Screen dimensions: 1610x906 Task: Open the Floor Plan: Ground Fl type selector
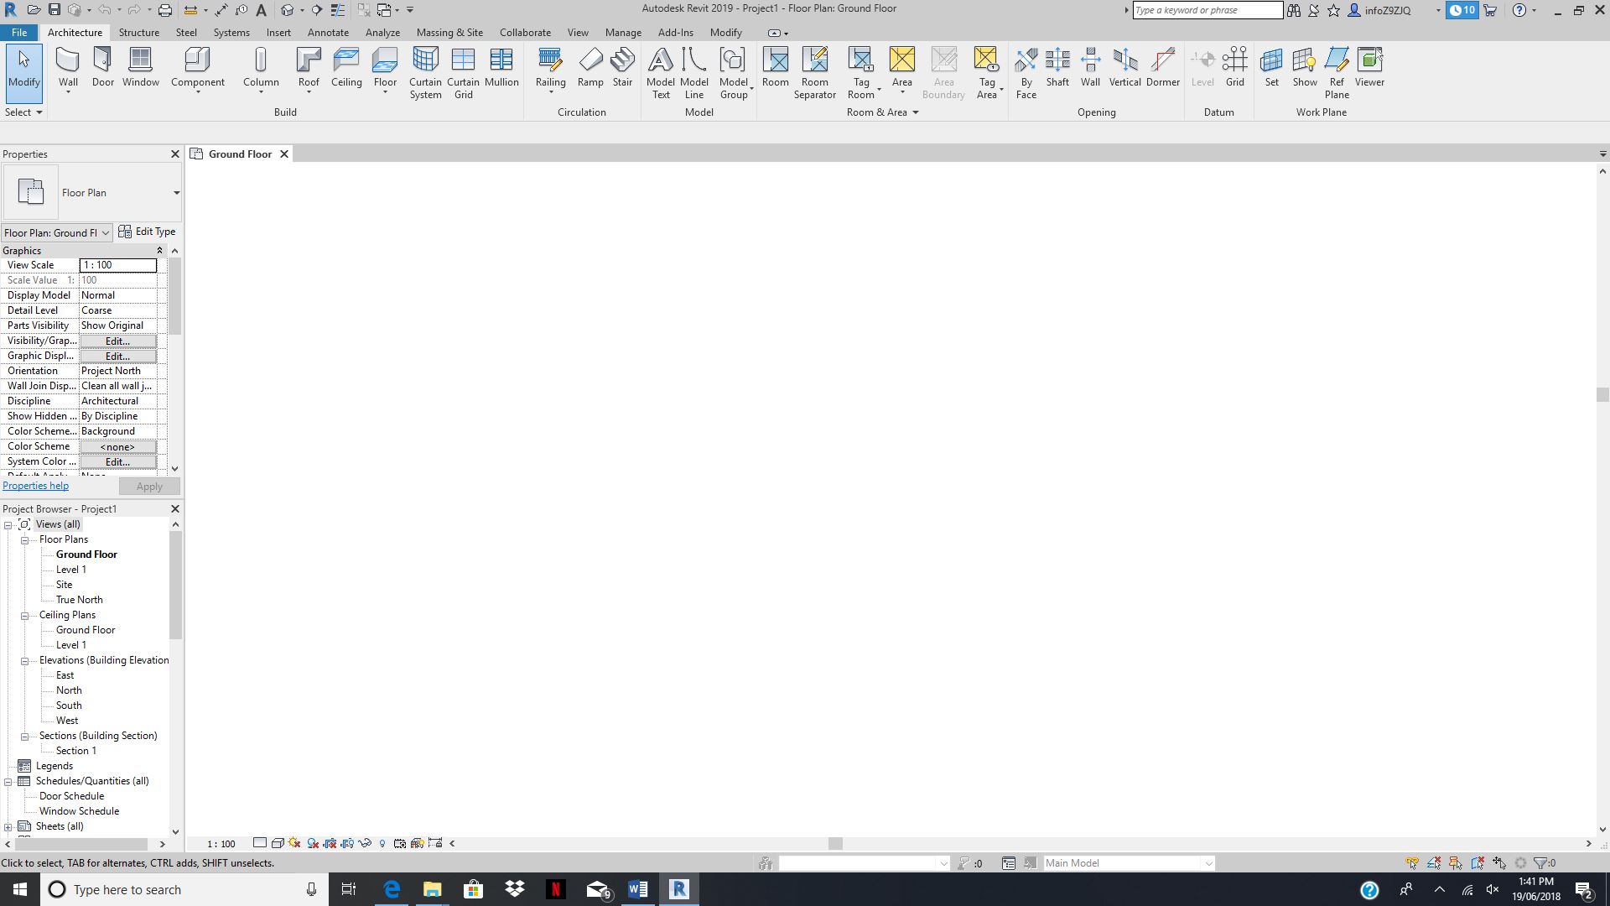pyautogui.click(x=56, y=232)
